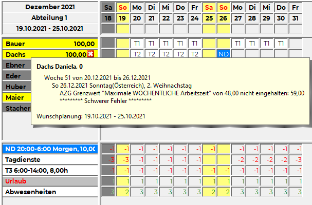Select Bauer's T1 shift on Monday 20
This screenshot has height=205, width=312.
pos(137,44)
